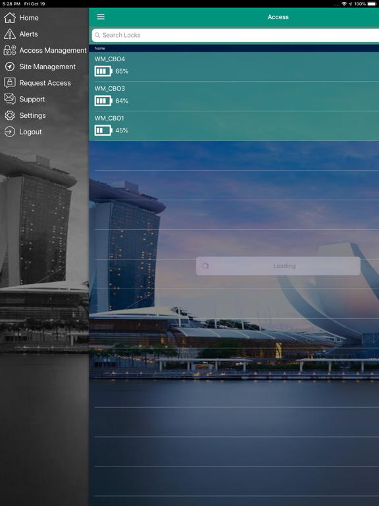Click the device battery icon in status bar
The width and height of the screenshot is (379, 506).
[x=371, y=4]
